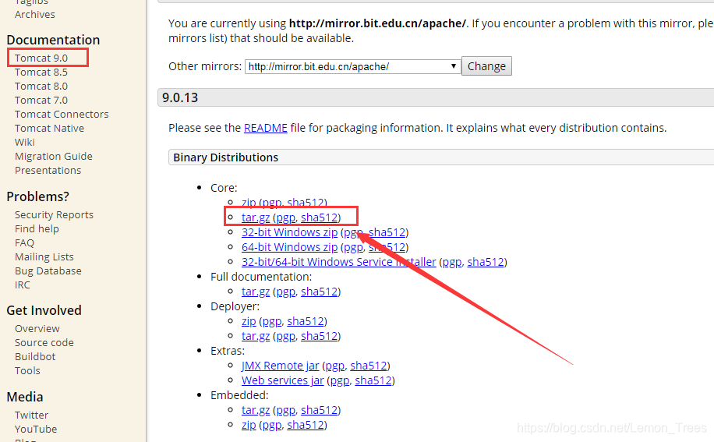Screen dimensions: 714x442
Task: Open pgp for JMX Remote jar
Action: click(x=335, y=366)
